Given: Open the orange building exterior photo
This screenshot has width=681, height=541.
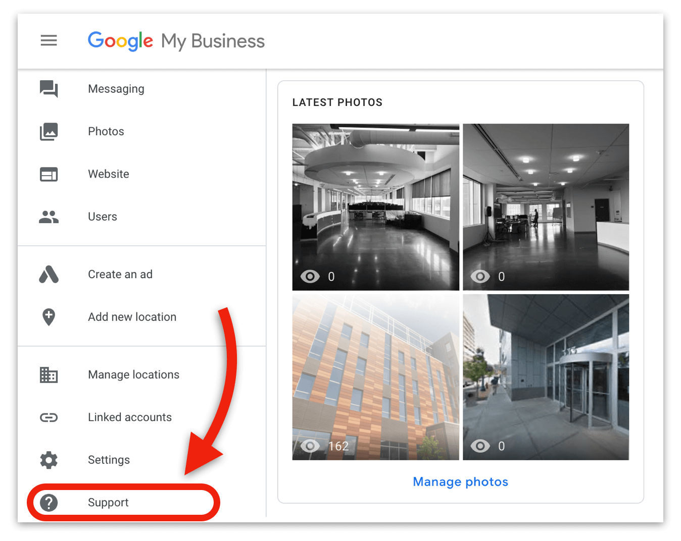Looking at the screenshot, I should pyautogui.click(x=376, y=377).
